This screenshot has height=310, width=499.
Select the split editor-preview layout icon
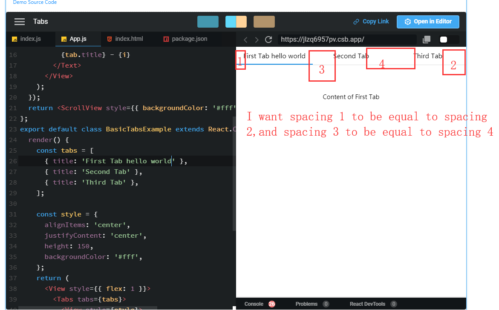point(236,21)
